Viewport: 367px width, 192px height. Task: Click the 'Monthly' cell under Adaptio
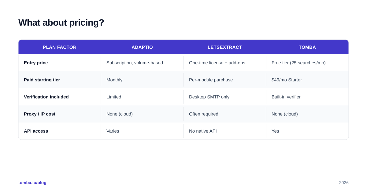[x=114, y=80]
